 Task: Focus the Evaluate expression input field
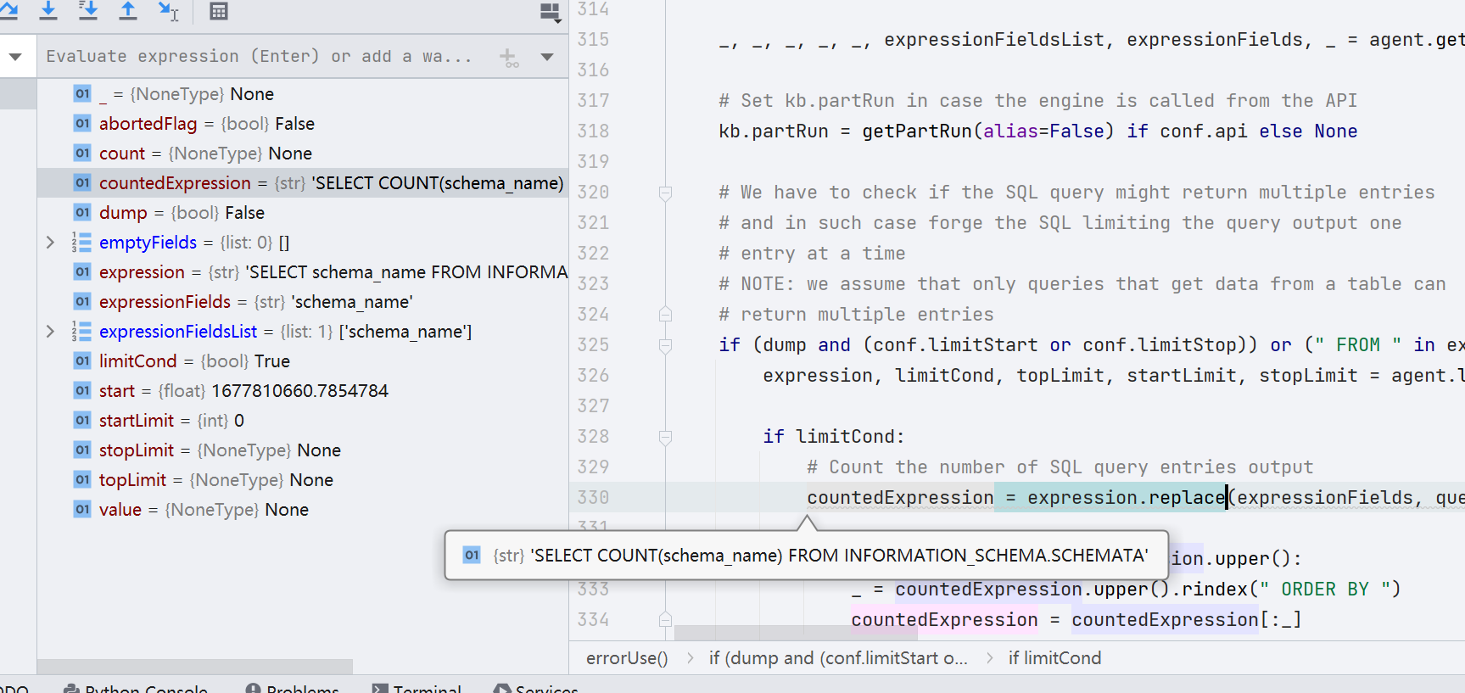(x=259, y=57)
